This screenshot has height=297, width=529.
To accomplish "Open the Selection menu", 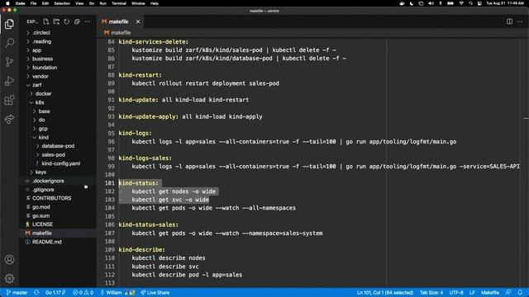I will coord(62,3).
